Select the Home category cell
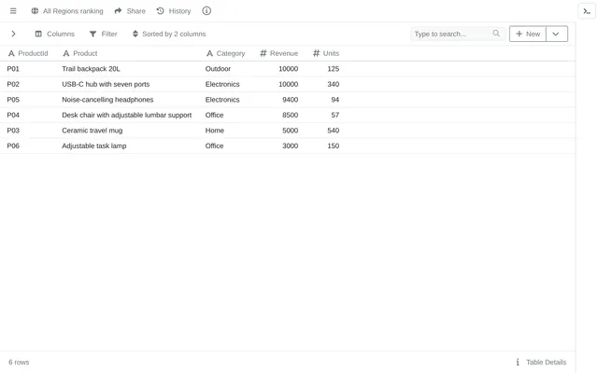The image size is (598, 373). click(x=214, y=131)
